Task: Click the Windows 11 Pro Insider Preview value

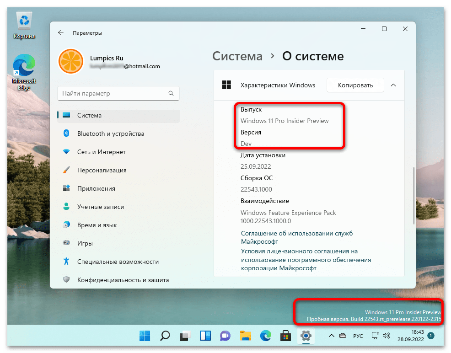Action: coord(285,121)
